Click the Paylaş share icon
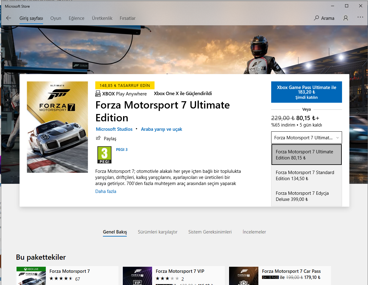Image resolution: width=368 pixels, height=285 pixels. [x=98, y=138]
